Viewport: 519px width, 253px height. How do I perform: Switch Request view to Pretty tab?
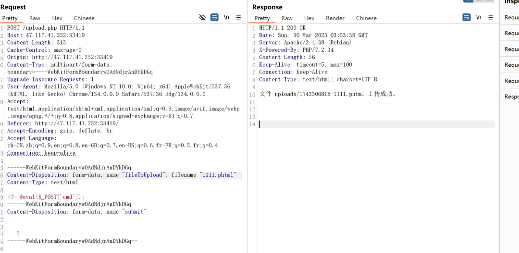[10, 18]
